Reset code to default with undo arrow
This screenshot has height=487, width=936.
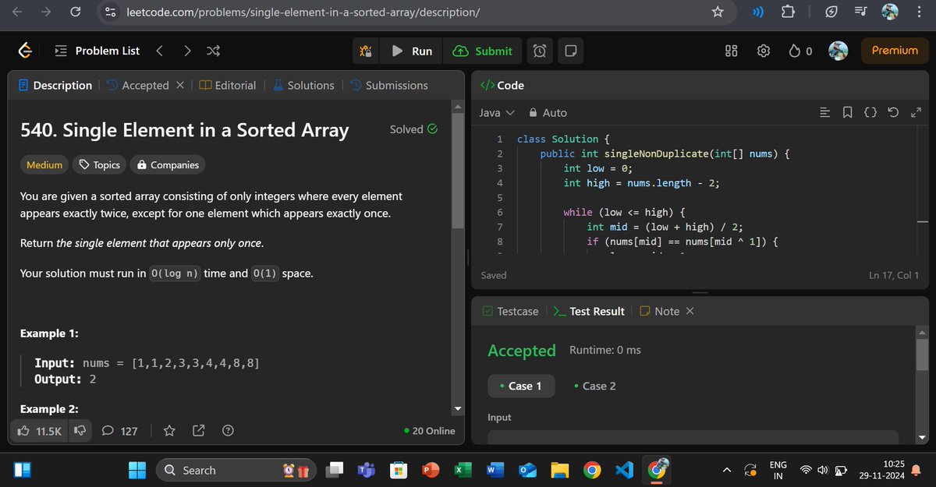click(x=893, y=113)
